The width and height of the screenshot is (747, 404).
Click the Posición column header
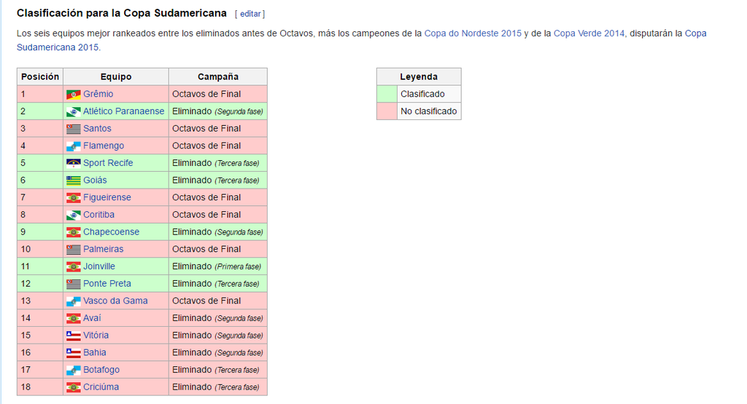40,76
